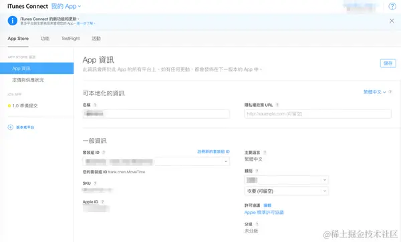This screenshot has width=401, height=242.
Task: Switch to the TestFlight tab
Action: coord(71,39)
